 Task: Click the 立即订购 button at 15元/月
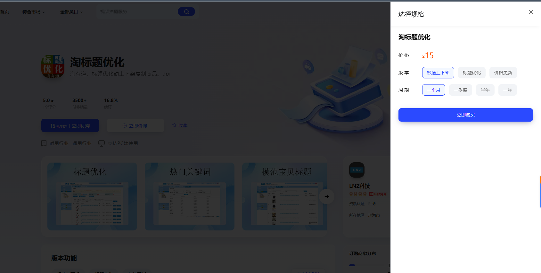70,126
